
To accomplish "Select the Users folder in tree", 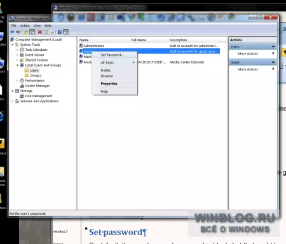I will (x=34, y=71).
